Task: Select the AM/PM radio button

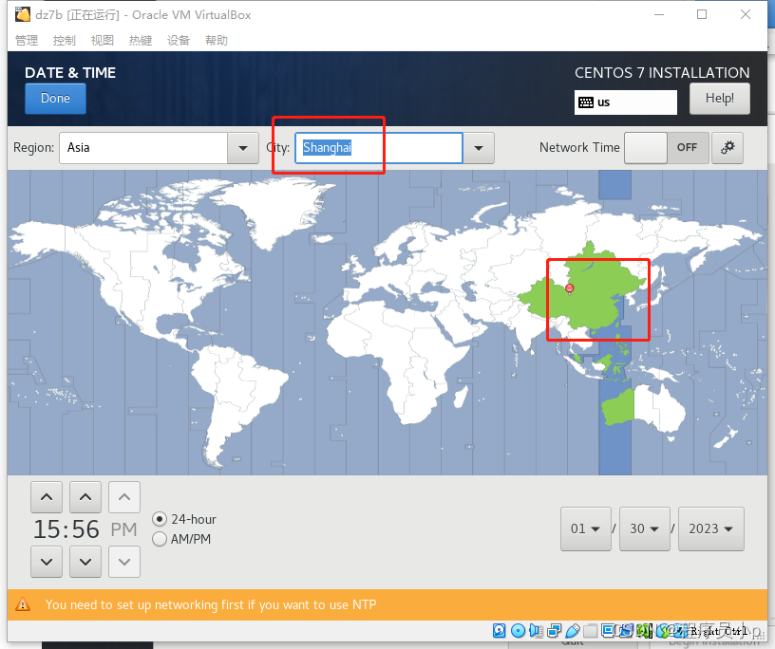Action: [160, 539]
